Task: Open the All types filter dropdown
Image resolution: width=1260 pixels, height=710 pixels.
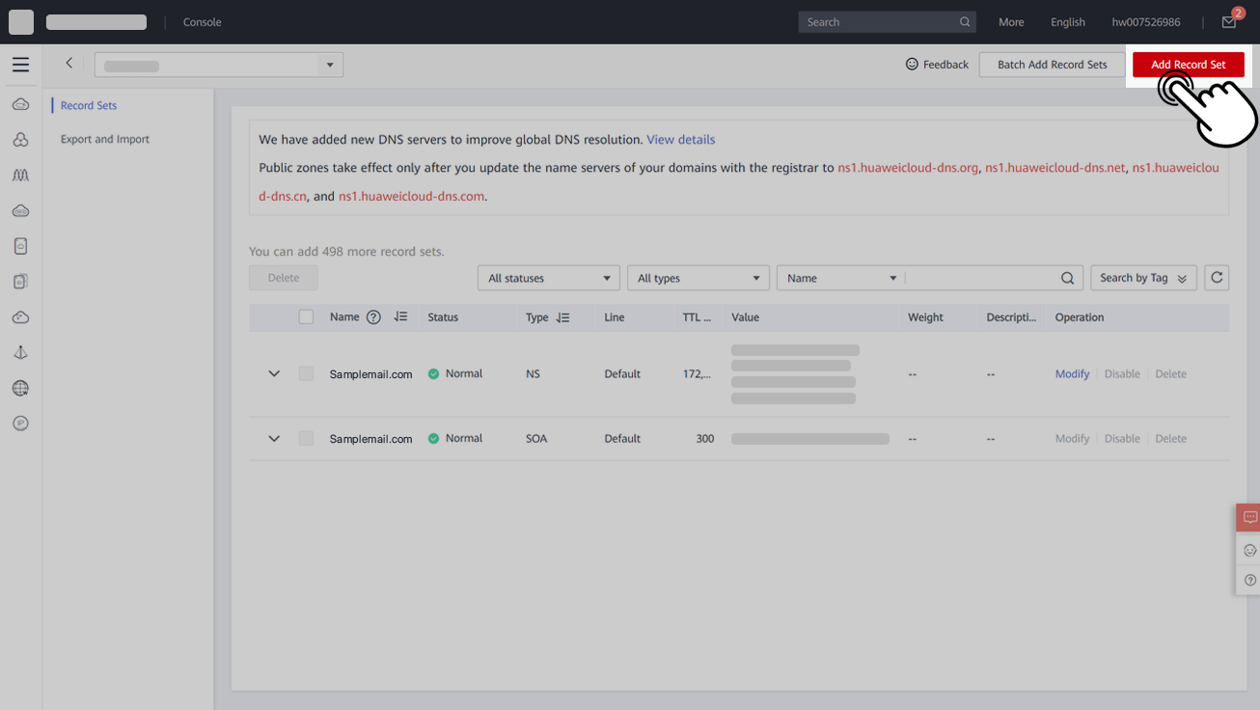Action: (x=698, y=278)
